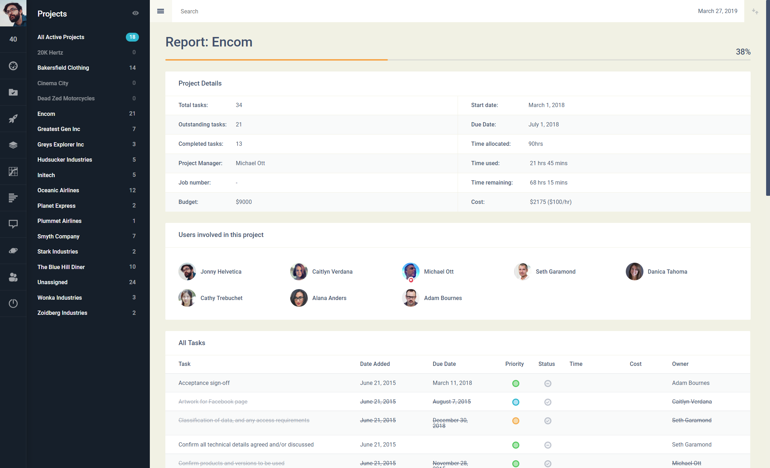The width and height of the screenshot is (770, 468).
Task: Select Bakersfield Clothing project
Action: (x=63, y=68)
